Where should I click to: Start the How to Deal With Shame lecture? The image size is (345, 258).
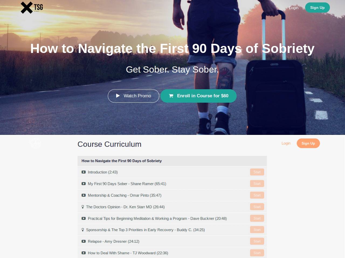pos(257,253)
